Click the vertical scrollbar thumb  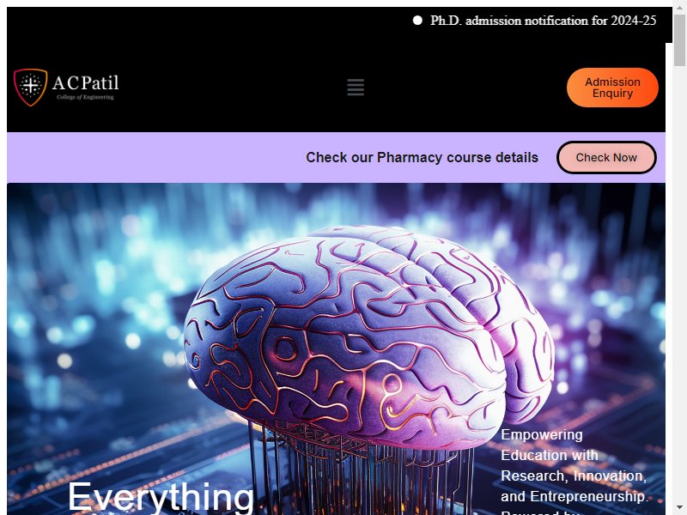coord(679,40)
